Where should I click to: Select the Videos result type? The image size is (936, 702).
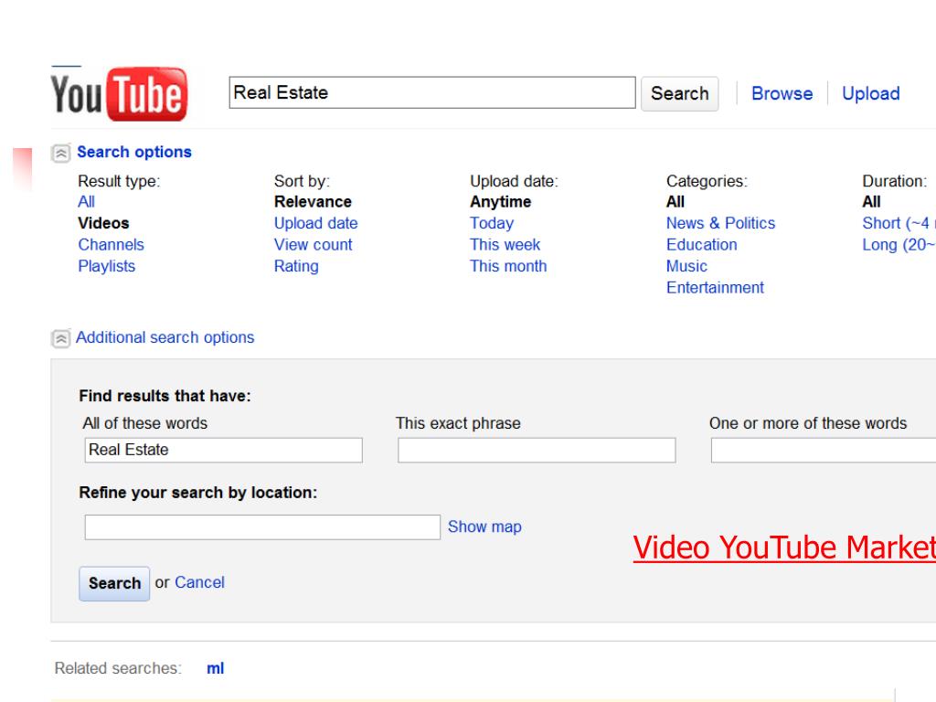pos(103,223)
